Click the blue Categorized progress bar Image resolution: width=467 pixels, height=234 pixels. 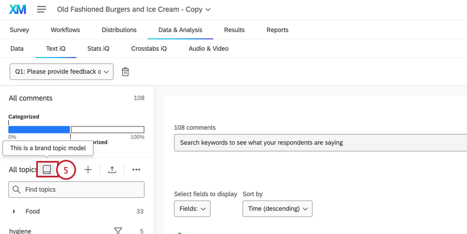39,129
